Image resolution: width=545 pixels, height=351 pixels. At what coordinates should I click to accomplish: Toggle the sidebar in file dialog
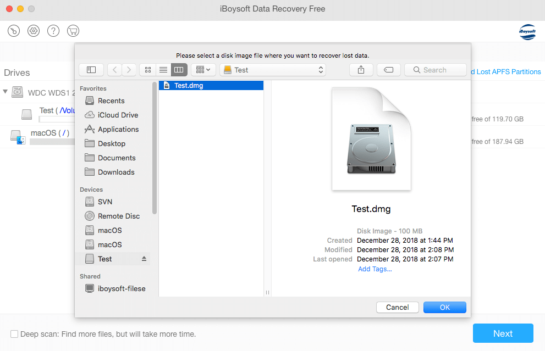(91, 70)
